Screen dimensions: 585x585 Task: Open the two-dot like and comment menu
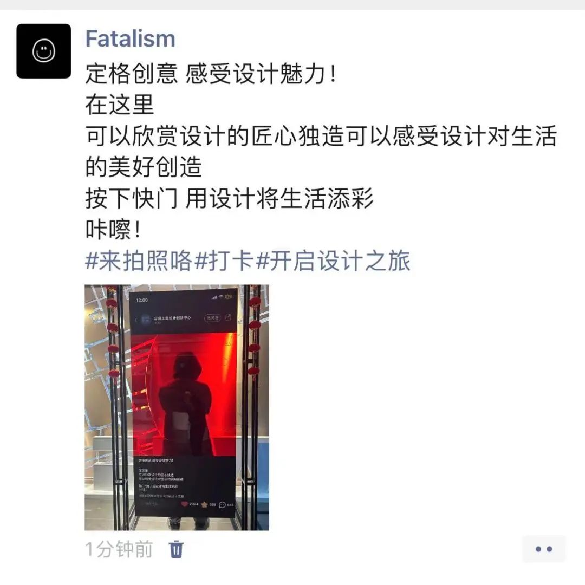coord(544,549)
